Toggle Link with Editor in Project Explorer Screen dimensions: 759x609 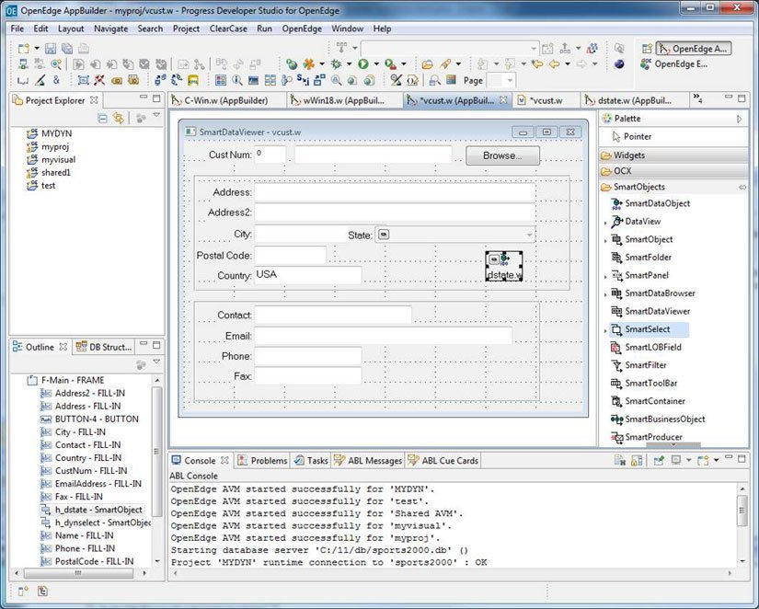118,119
